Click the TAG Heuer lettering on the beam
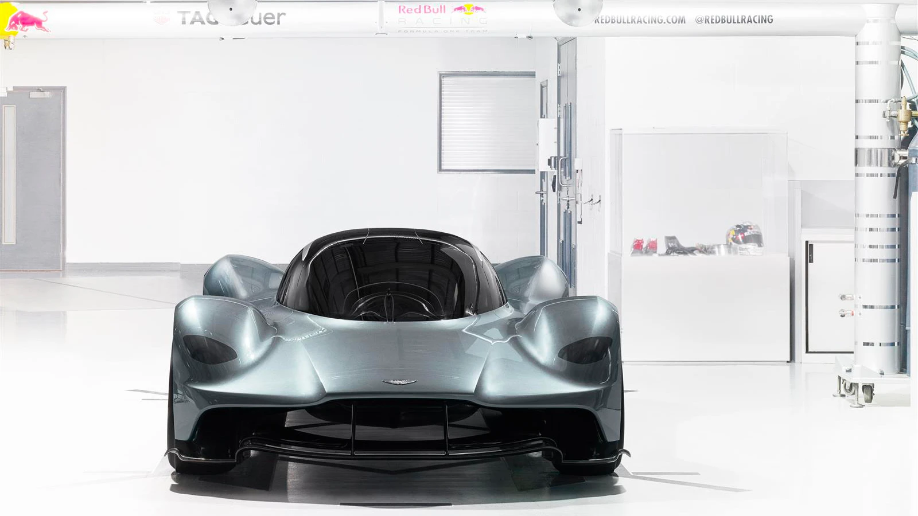Screen dimensions: 918x516 click(231, 18)
